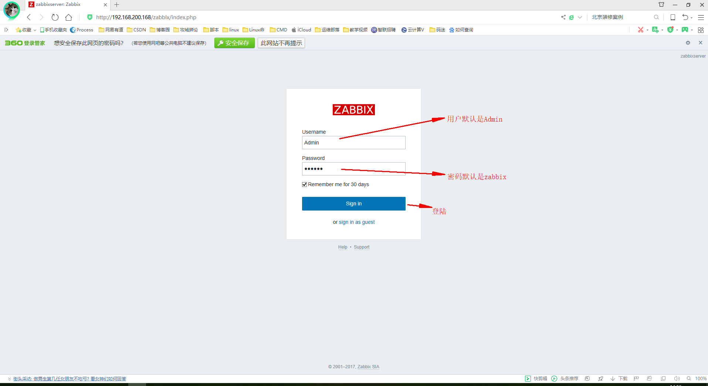Open the iCloud bookmark
This screenshot has height=386, width=708.
(301, 30)
